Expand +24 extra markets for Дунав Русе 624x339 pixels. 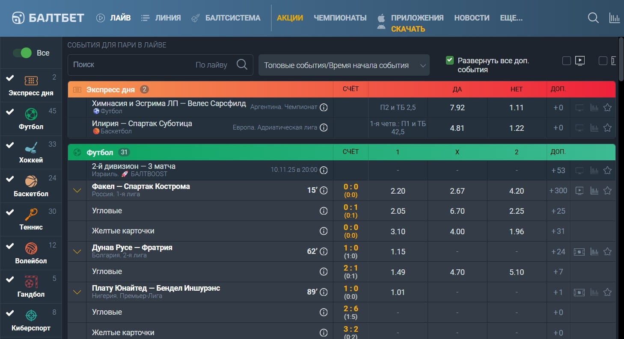point(558,252)
